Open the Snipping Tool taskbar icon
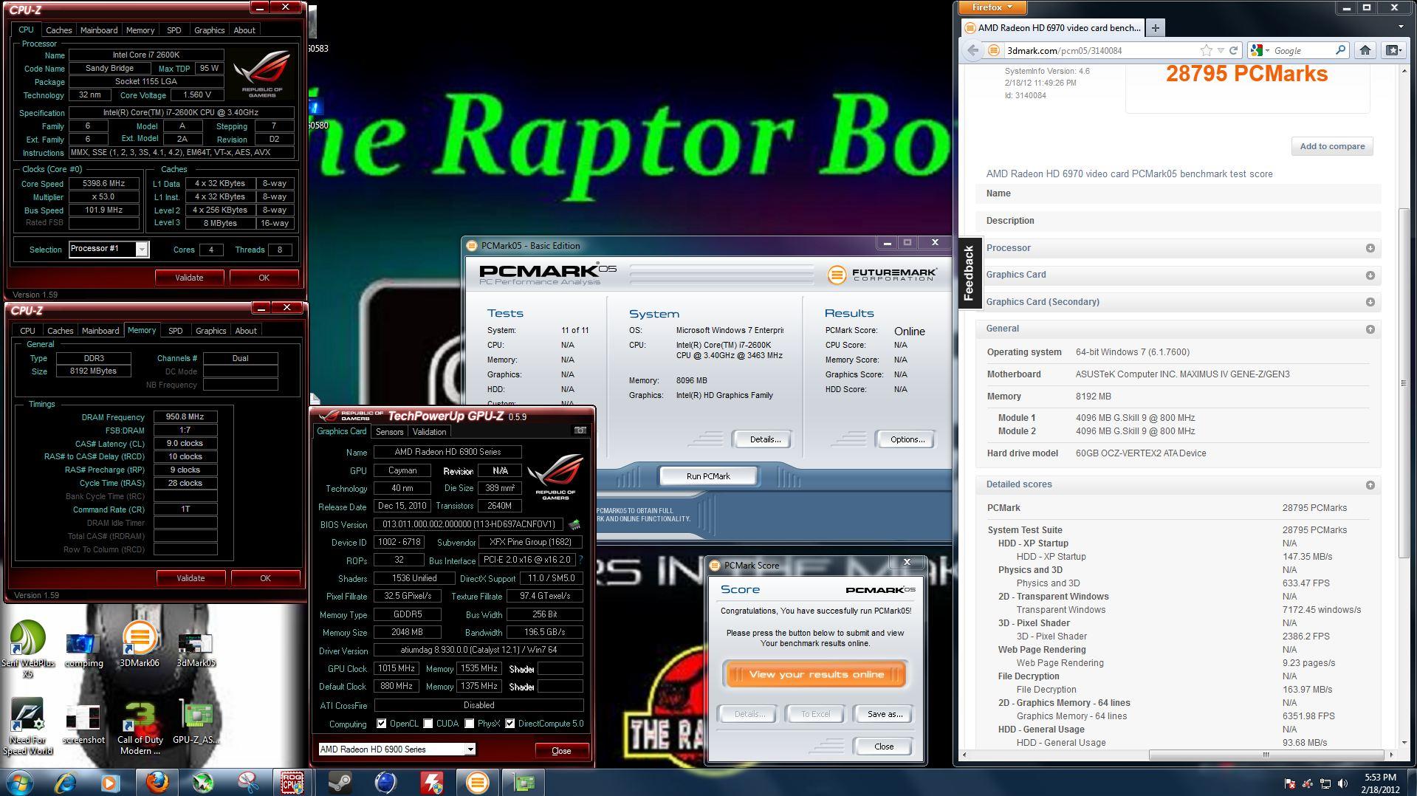This screenshot has height=796, width=1417. pyautogui.click(x=248, y=782)
